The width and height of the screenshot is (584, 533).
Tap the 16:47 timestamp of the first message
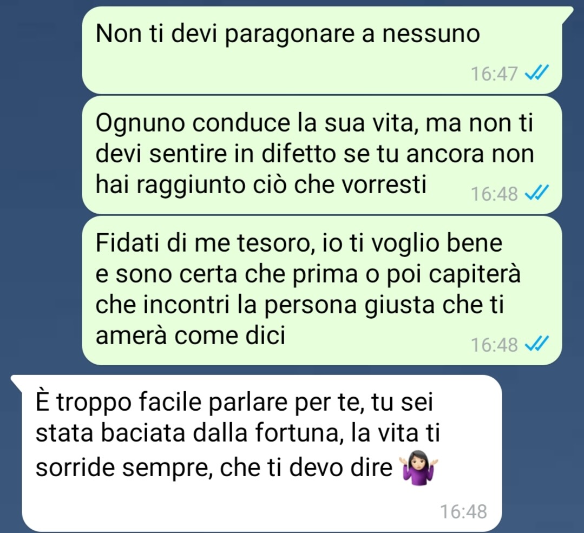pyautogui.click(x=494, y=74)
